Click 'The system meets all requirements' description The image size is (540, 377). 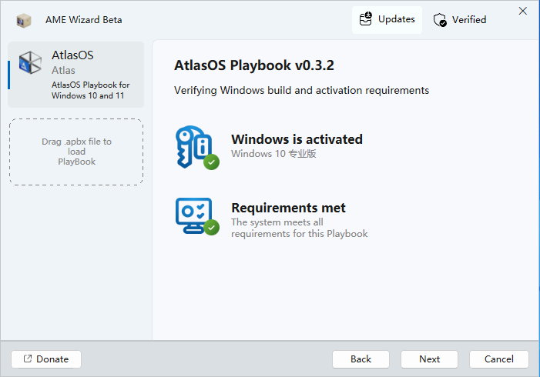[x=300, y=228]
